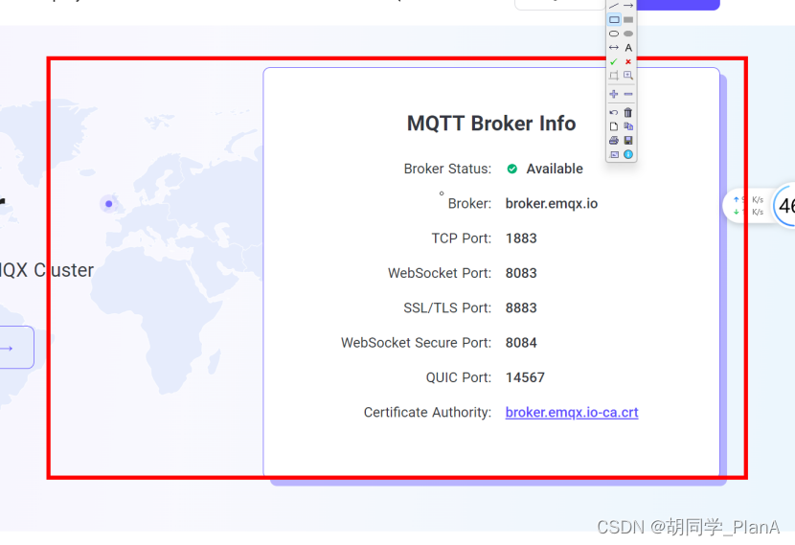The image size is (795, 545).
Task: Click the blue location dot on map
Action: click(x=108, y=204)
